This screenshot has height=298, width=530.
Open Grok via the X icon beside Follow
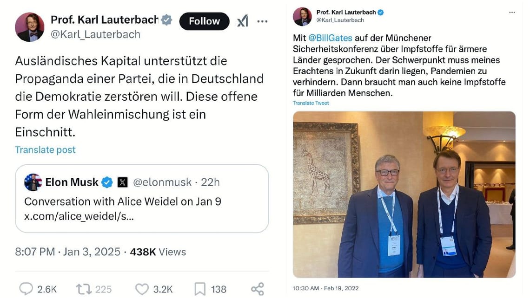(x=243, y=20)
